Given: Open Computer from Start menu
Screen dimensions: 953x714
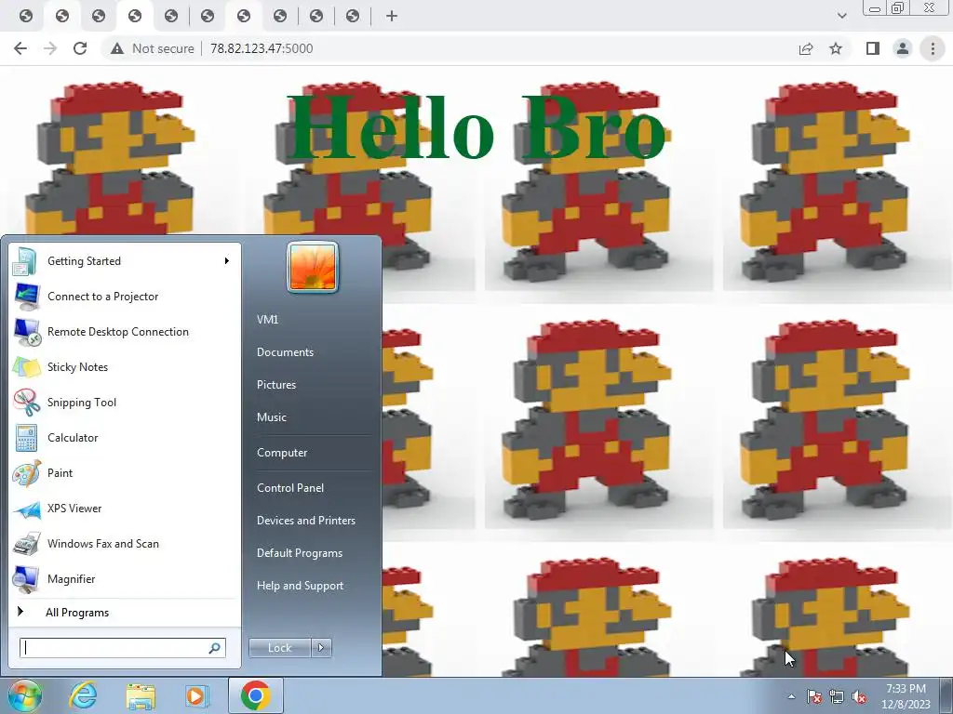Looking at the screenshot, I should tap(282, 453).
